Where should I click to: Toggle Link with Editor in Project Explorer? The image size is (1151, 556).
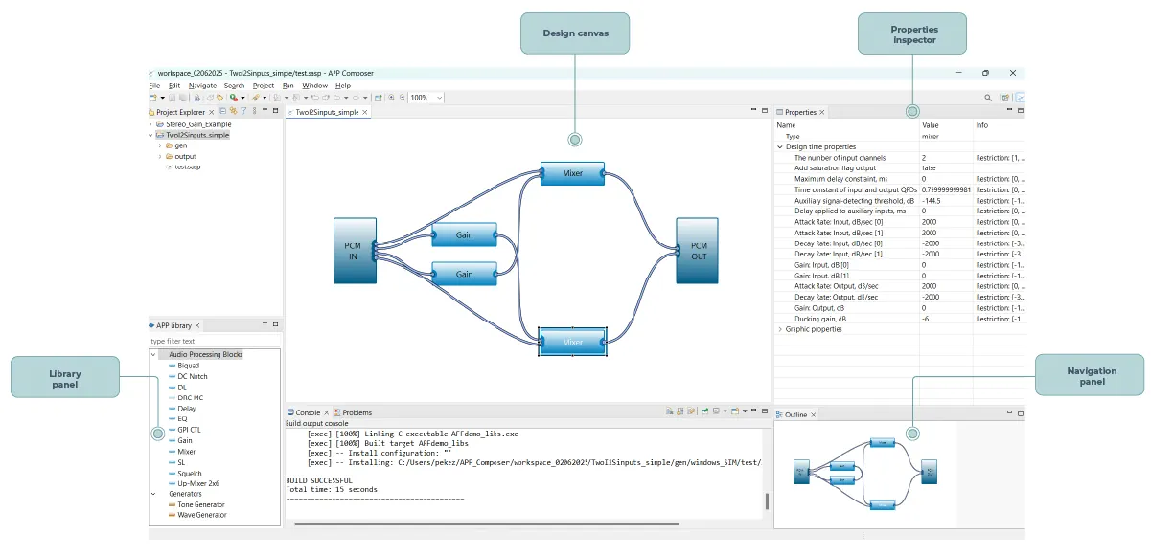pyautogui.click(x=233, y=112)
